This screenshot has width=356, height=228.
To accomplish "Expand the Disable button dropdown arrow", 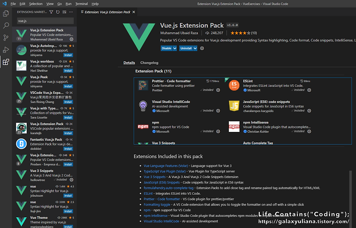I will coord(175,48).
